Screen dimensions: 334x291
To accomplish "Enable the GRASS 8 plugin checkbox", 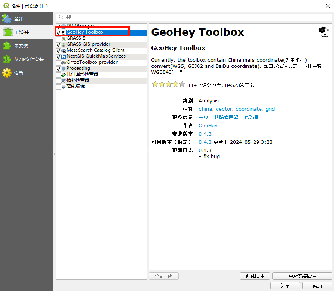I will coord(59,39).
